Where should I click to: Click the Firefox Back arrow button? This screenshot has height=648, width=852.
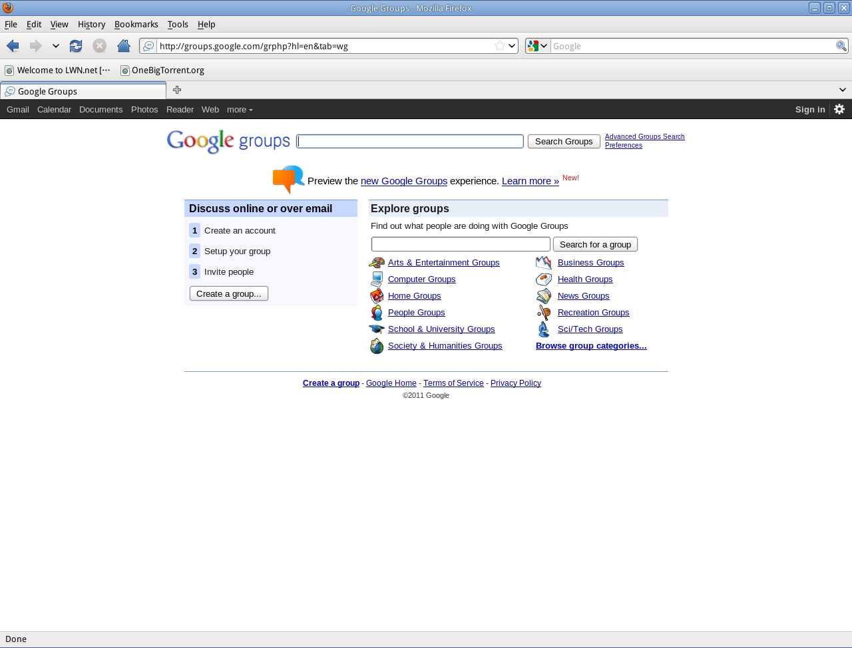(x=13, y=46)
